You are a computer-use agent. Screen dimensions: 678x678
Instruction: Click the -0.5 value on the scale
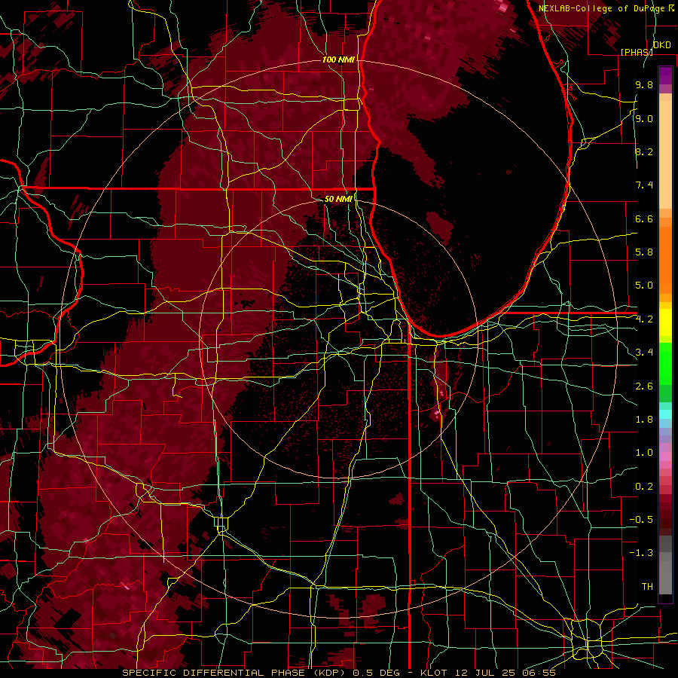(x=641, y=519)
